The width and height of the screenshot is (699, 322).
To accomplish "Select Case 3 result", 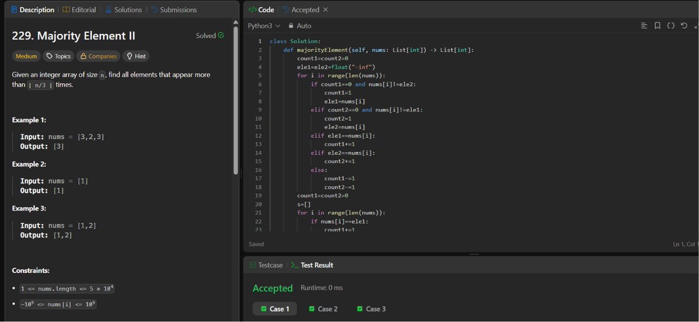I will [372, 309].
